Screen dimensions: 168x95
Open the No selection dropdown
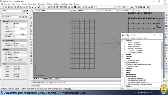click(17, 17)
